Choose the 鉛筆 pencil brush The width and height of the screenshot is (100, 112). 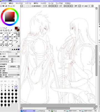coord(2,34)
